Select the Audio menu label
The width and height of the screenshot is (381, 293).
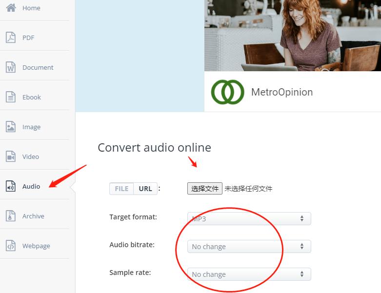(31, 186)
